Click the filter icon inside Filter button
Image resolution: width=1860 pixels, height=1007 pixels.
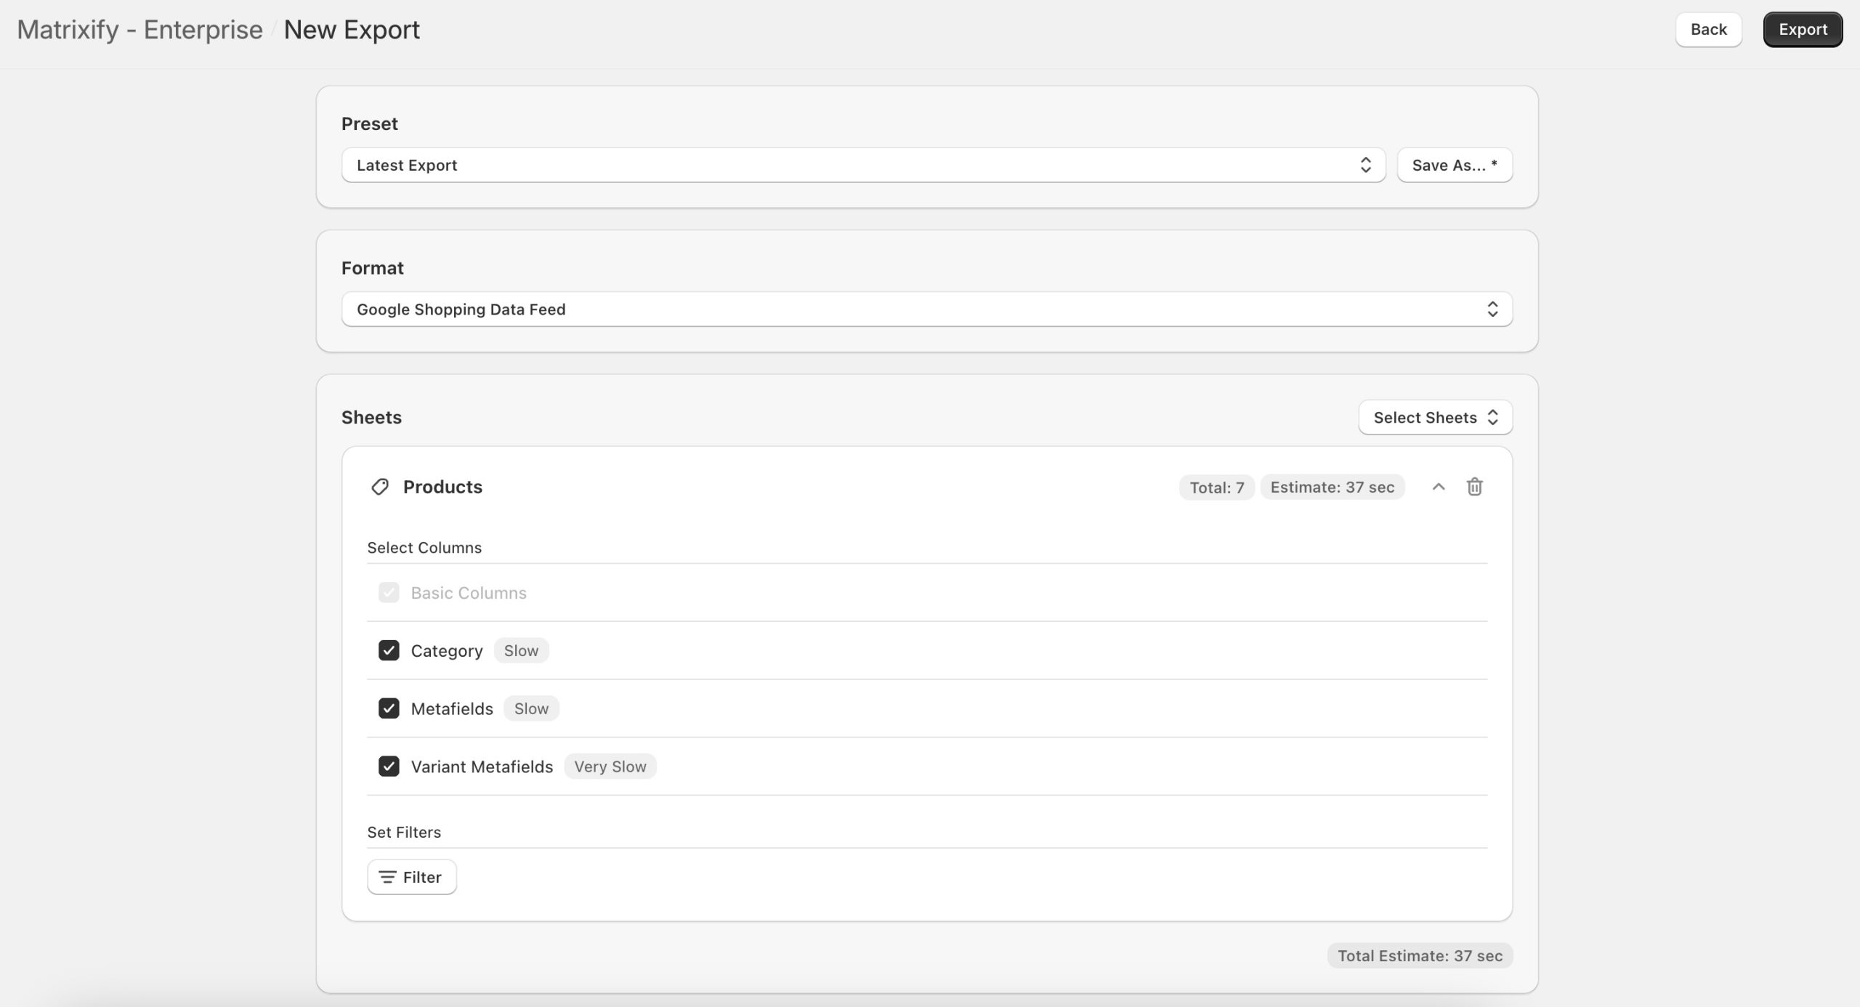point(387,876)
